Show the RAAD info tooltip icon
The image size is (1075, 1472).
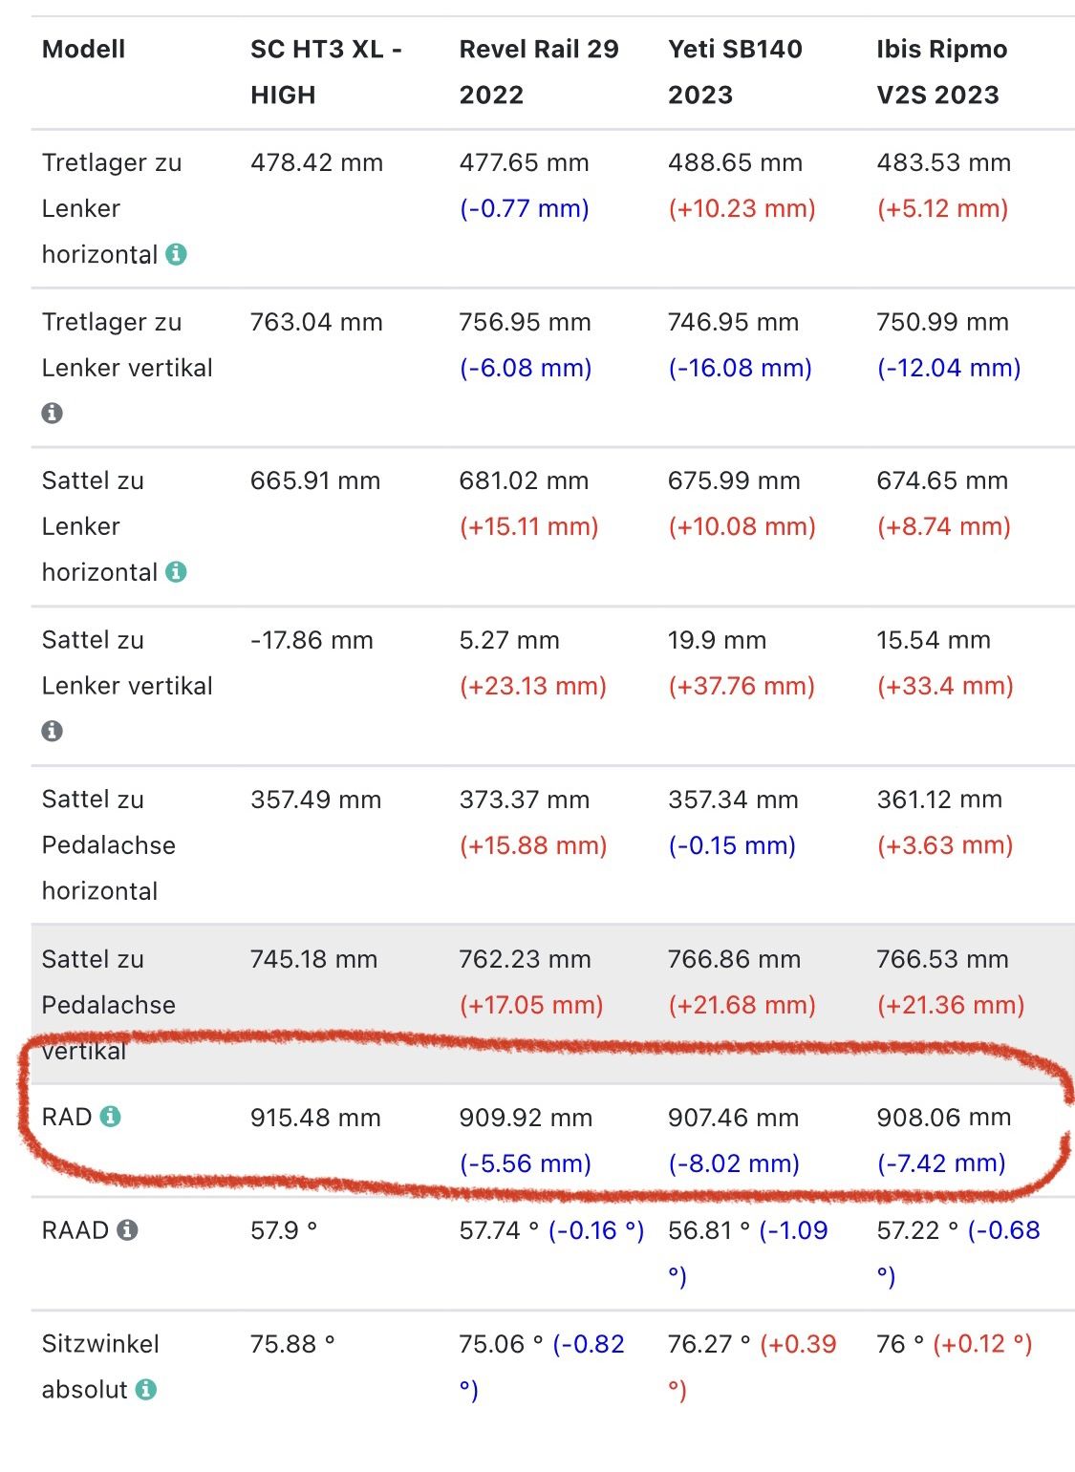(x=127, y=1229)
